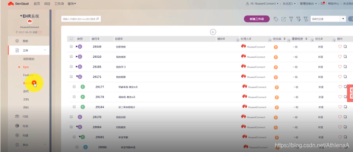This screenshot has width=353, height=152.
Task: Collapse the 工作 sidebar section chevron
Action: 45,50
